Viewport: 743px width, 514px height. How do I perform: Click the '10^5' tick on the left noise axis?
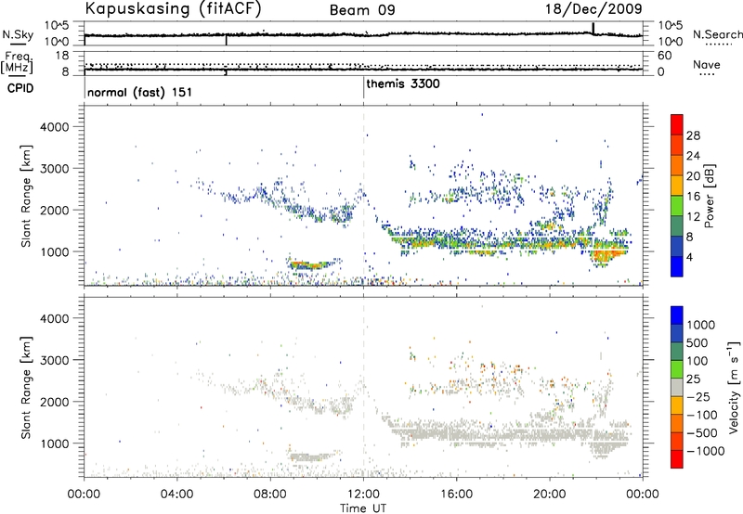[x=57, y=26]
